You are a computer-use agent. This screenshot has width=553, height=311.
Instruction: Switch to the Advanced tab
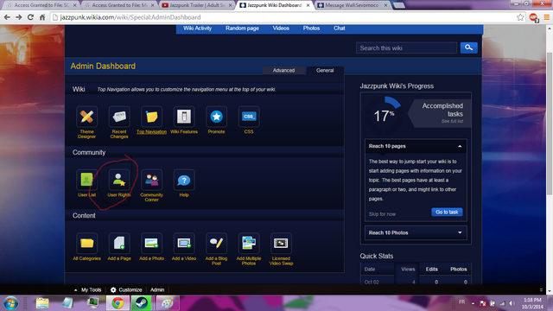(x=283, y=70)
